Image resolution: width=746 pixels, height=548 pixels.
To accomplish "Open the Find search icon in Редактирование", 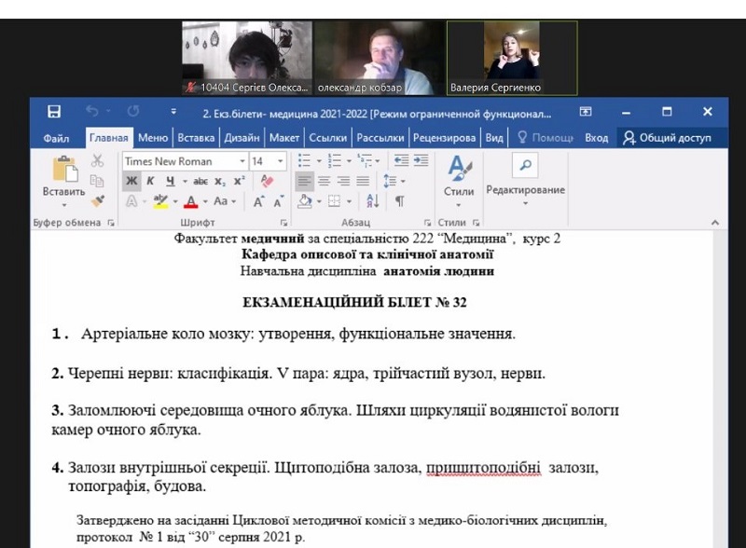I will point(525,165).
